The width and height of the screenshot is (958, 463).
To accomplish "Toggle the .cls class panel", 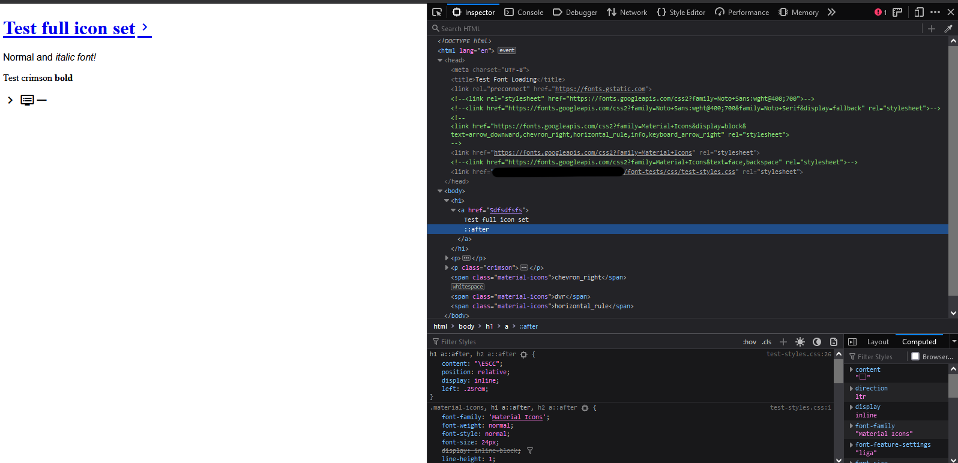I will (x=767, y=342).
